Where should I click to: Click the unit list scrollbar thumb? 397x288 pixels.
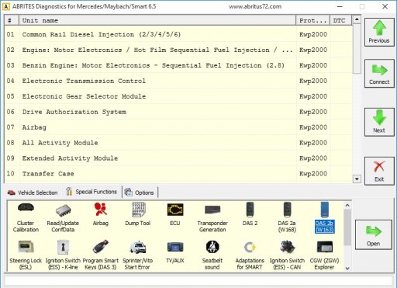coord(357,49)
